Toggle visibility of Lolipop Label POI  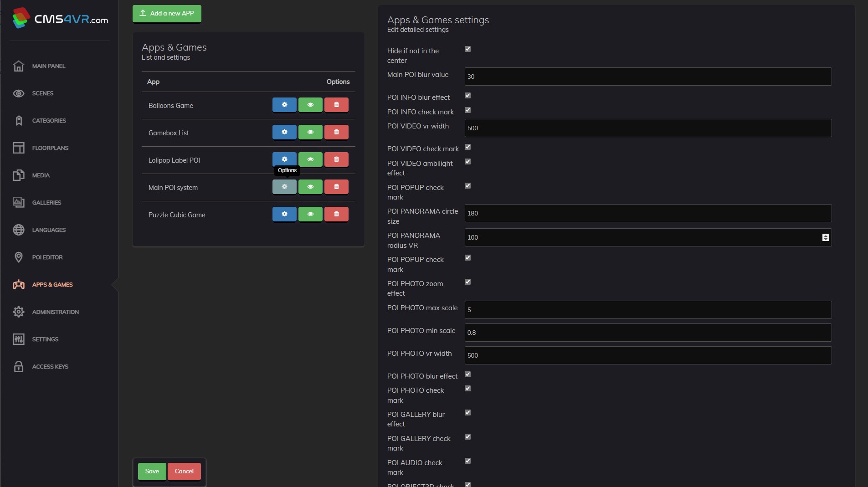point(310,159)
